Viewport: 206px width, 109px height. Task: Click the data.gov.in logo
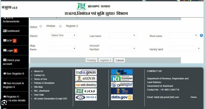[122, 97]
